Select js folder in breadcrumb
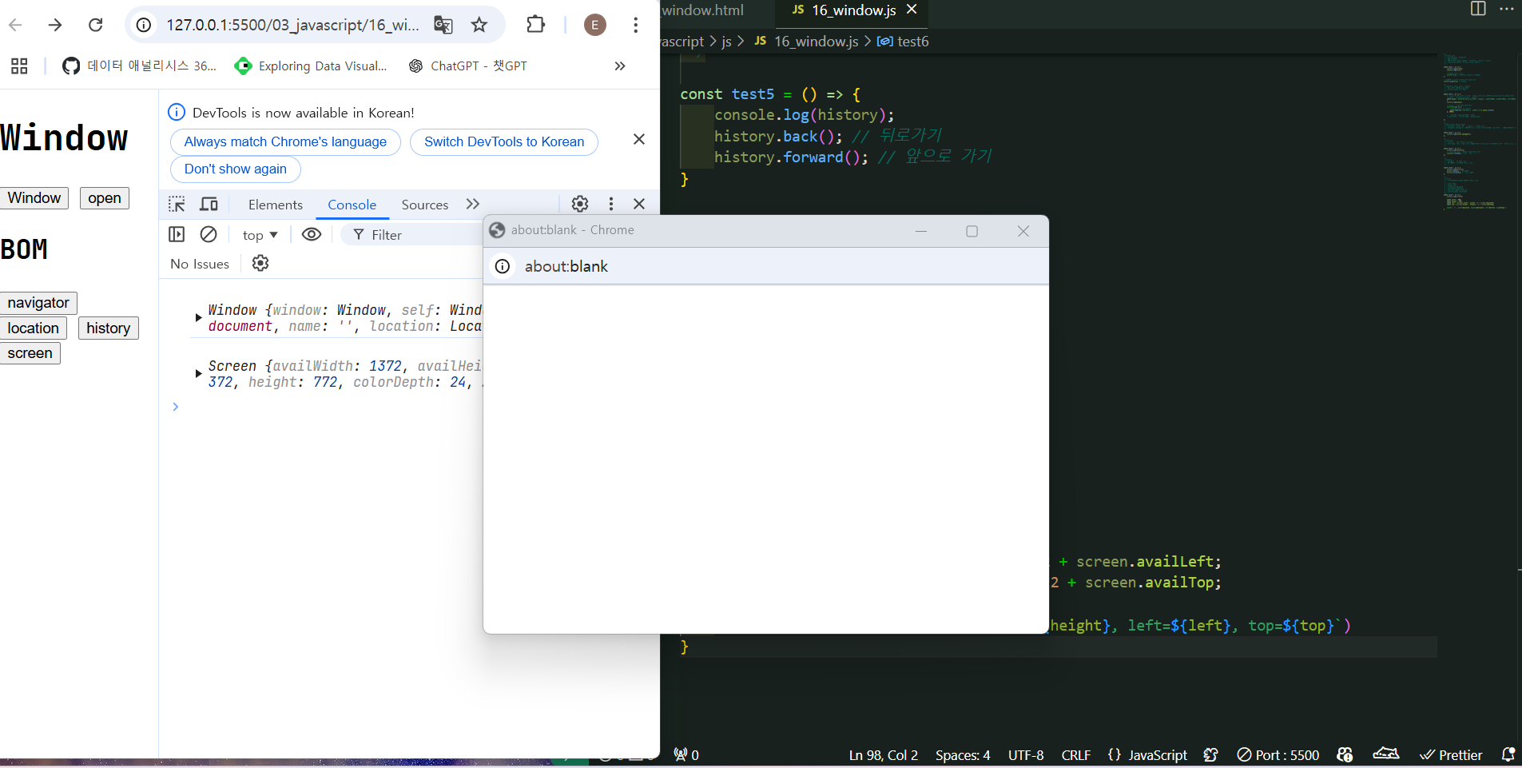The image size is (1522, 768). point(726,41)
